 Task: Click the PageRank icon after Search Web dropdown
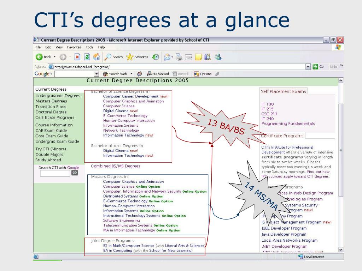pos(139,74)
